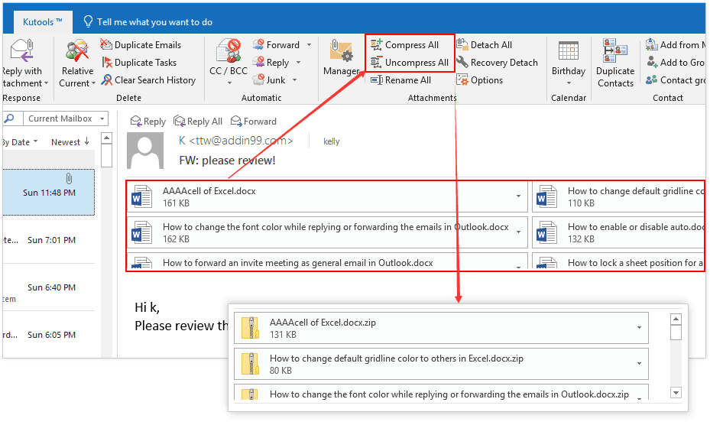Expand the CC / BCC dropdown arrow
The height and width of the screenshot is (425, 710).
click(229, 83)
